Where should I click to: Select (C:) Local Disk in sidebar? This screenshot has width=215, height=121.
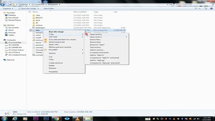tap(15, 43)
